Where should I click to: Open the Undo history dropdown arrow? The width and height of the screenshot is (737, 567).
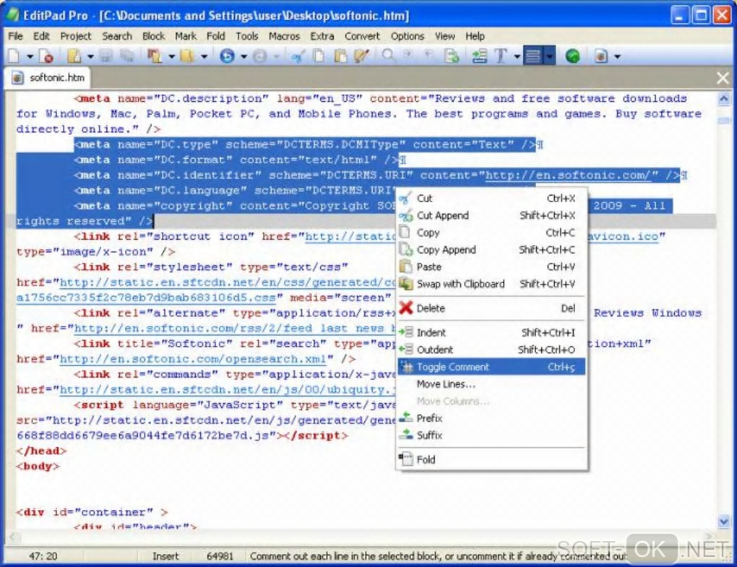click(x=243, y=57)
